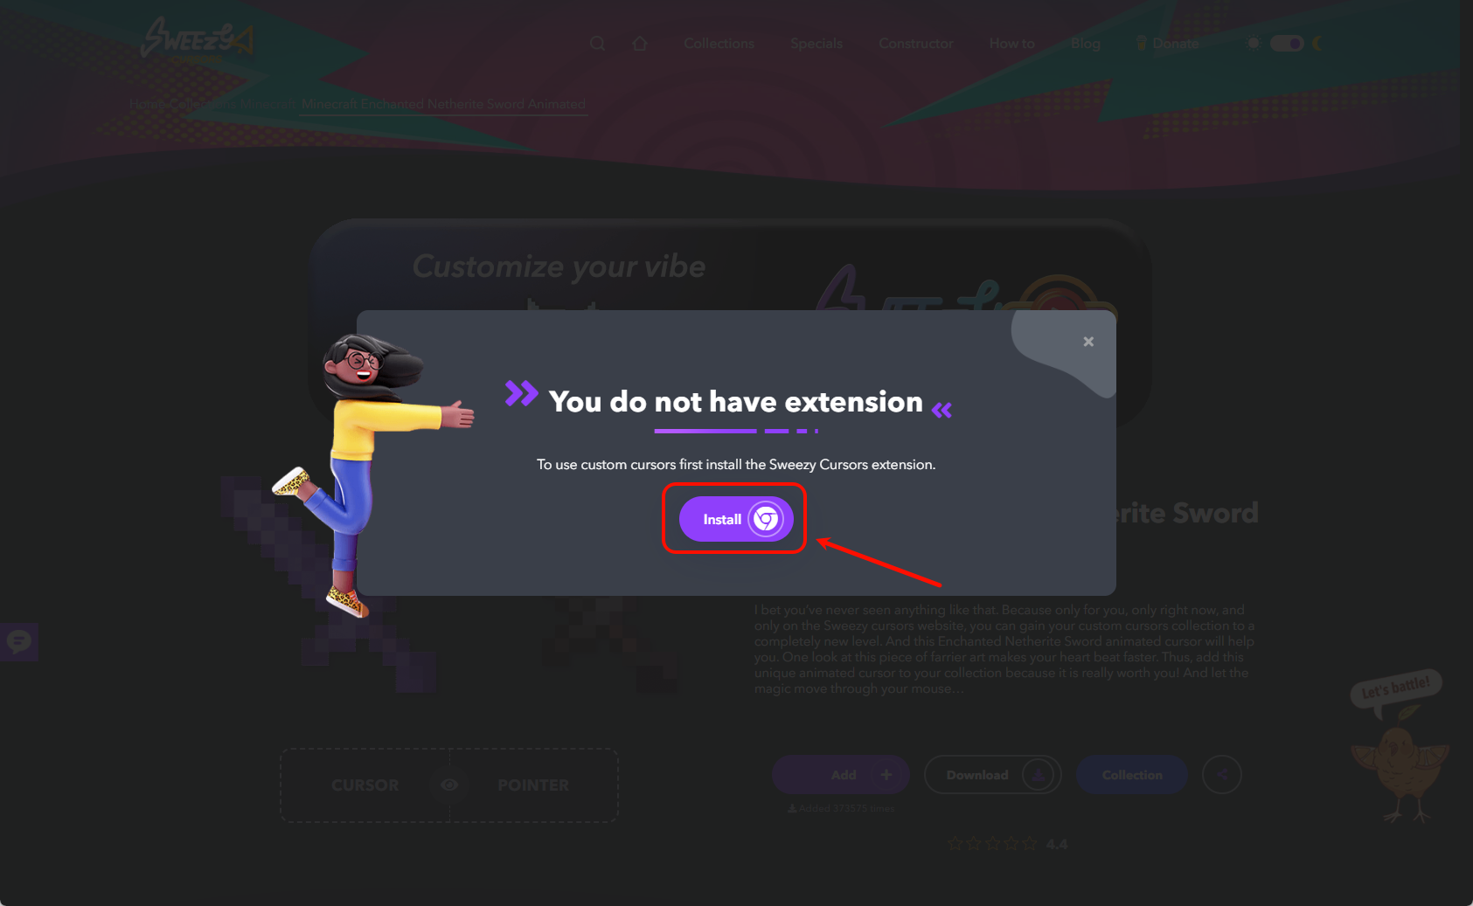Click the Sweezy logo in the header
The image size is (1473, 906).
pos(198,38)
